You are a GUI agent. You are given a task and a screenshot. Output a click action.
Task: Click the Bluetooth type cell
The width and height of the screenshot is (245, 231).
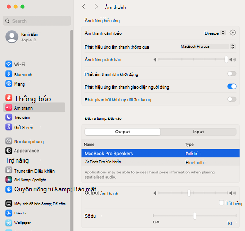pyautogui.click(x=195, y=163)
